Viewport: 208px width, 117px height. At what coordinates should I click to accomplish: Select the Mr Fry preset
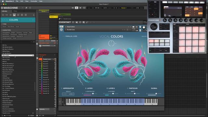5,45
